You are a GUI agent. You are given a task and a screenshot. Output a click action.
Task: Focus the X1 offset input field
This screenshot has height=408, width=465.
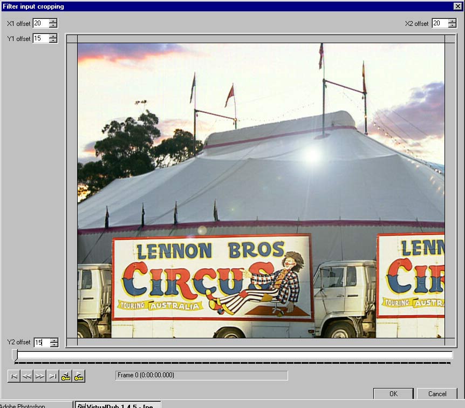41,23
